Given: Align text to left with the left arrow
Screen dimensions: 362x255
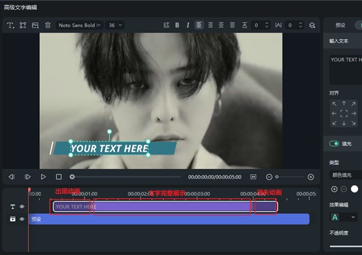Looking at the screenshot, I should point(334,113).
